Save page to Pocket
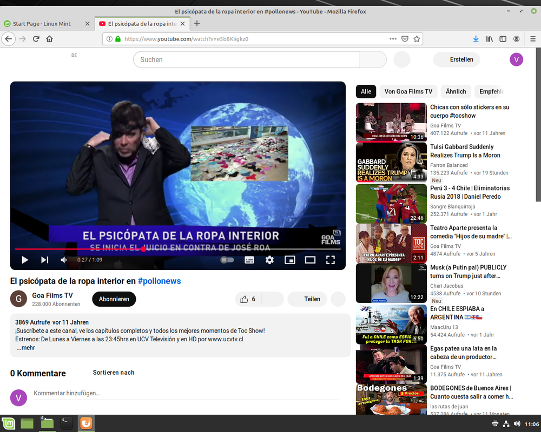This screenshot has height=432, width=541. 405,39
